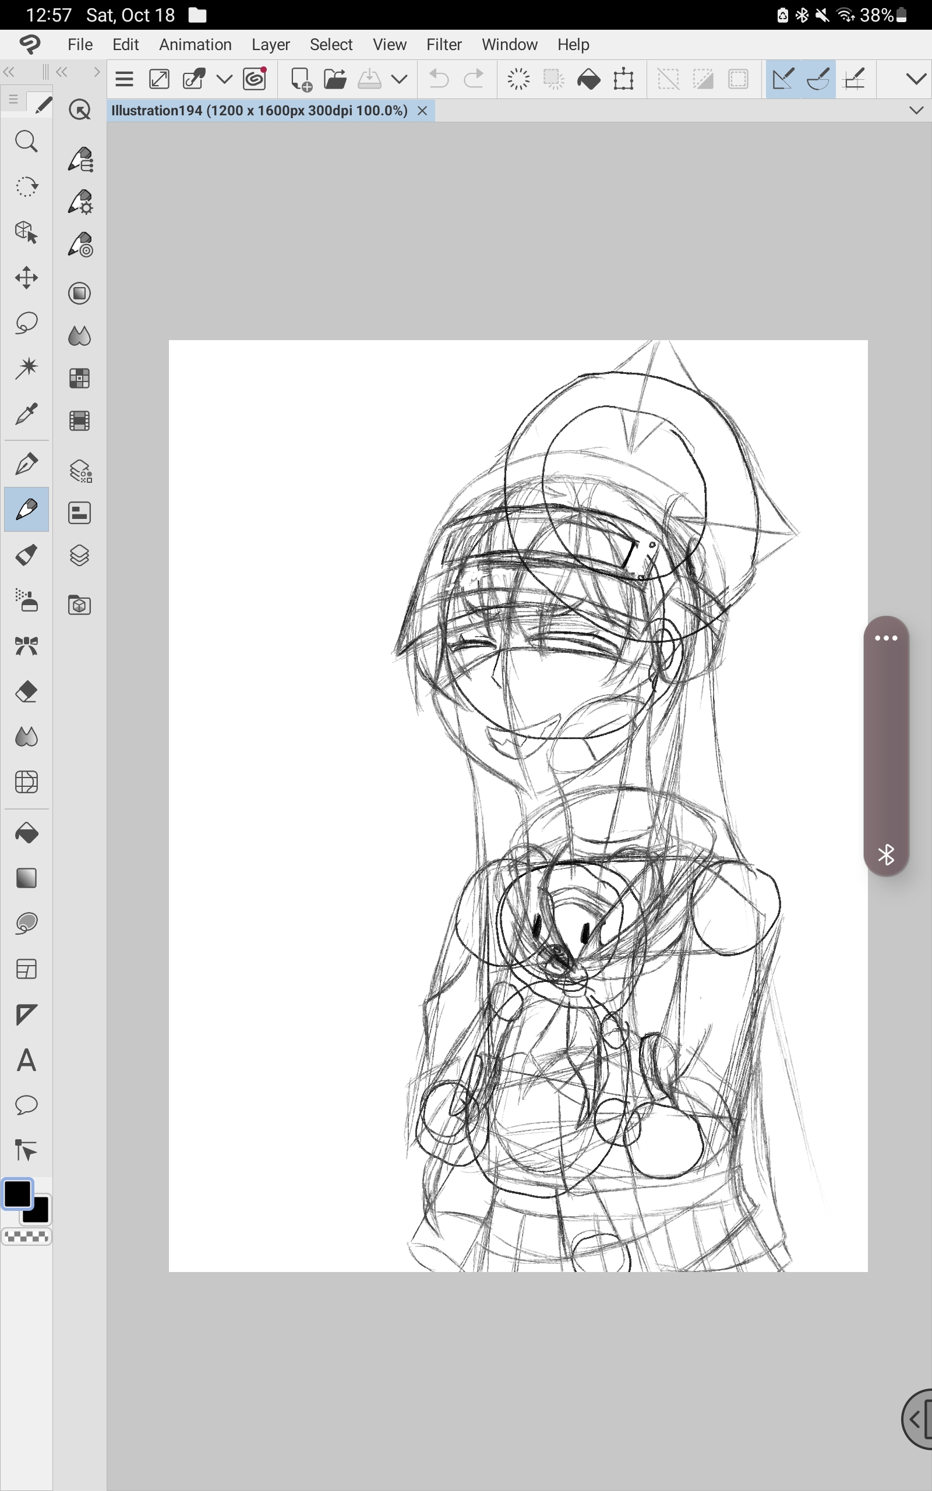The image size is (932, 1491).
Task: Select the Frame border tool
Action: coord(26,969)
